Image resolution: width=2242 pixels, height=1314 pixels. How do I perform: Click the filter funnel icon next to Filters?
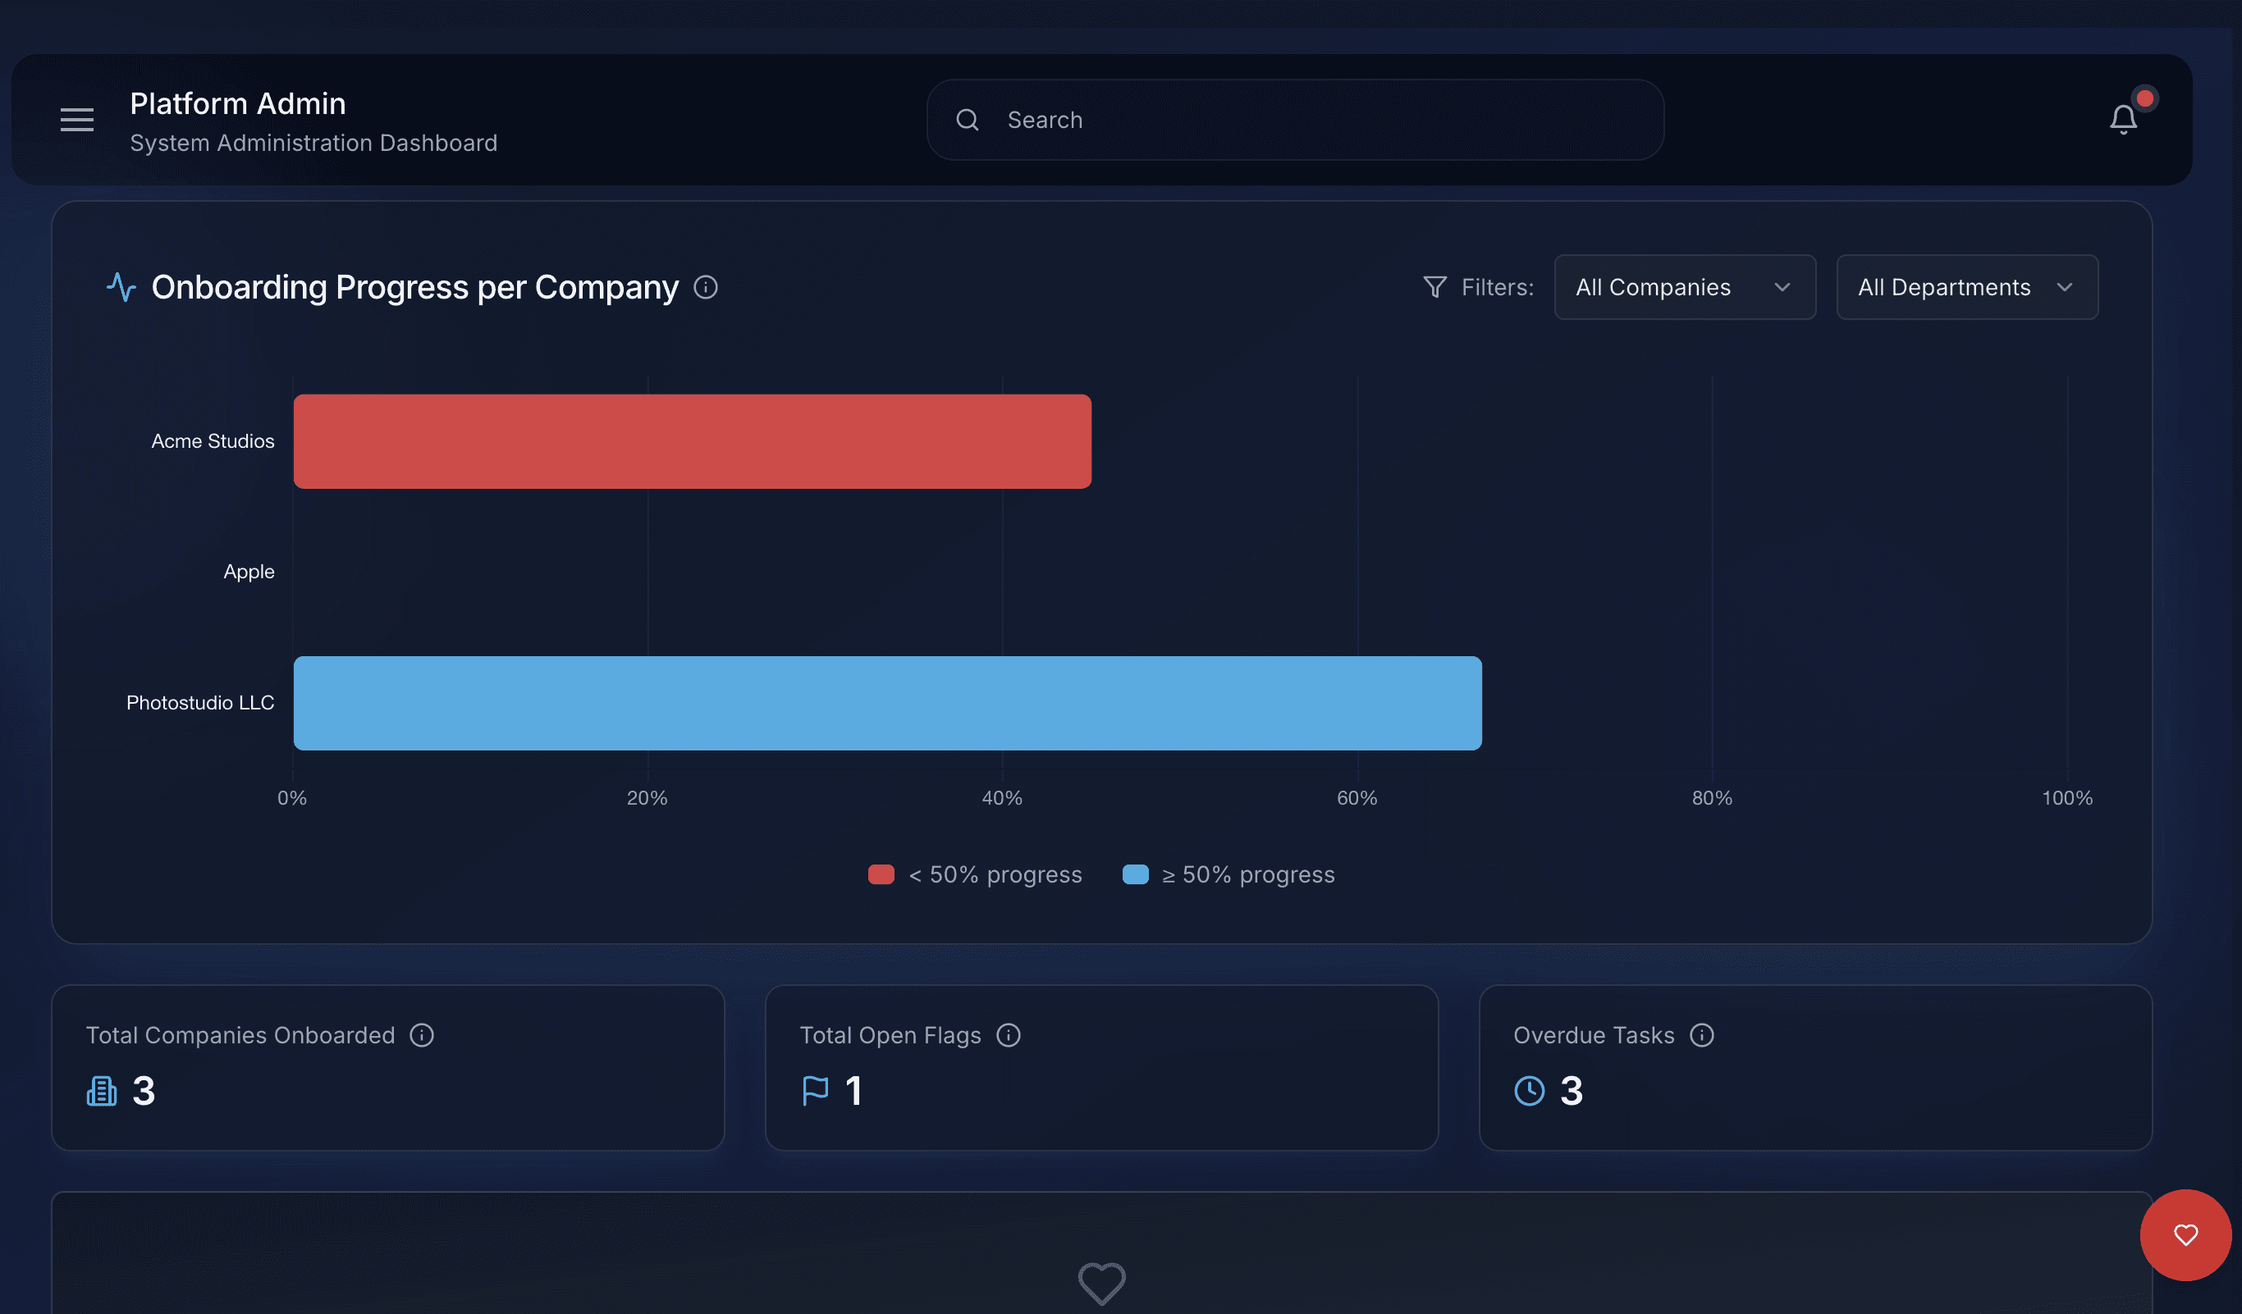point(1434,286)
